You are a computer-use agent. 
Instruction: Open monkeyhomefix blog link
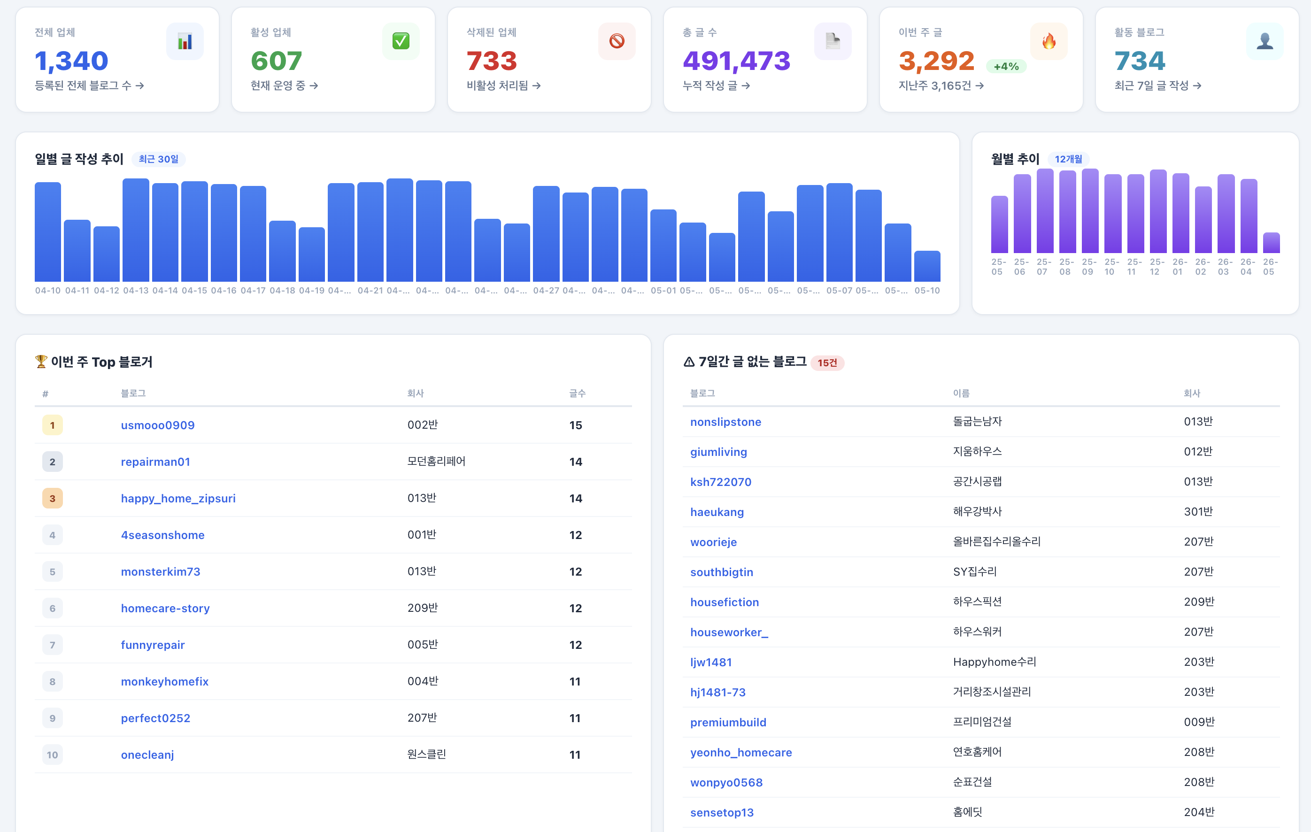(164, 682)
